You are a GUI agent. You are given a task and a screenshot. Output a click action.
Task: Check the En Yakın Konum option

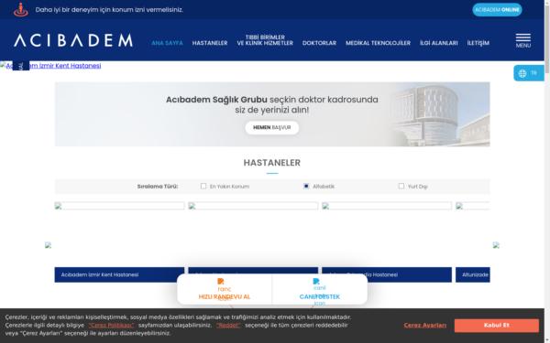point(203,186)
